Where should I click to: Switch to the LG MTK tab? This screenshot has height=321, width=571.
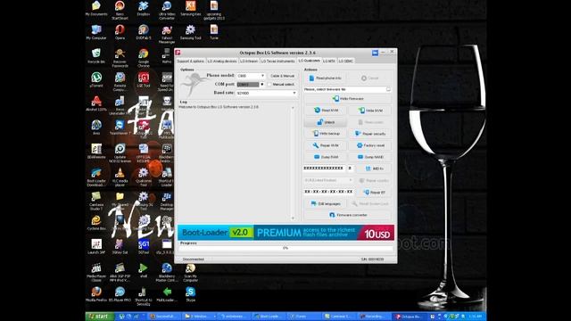click(x=329, y=62)
